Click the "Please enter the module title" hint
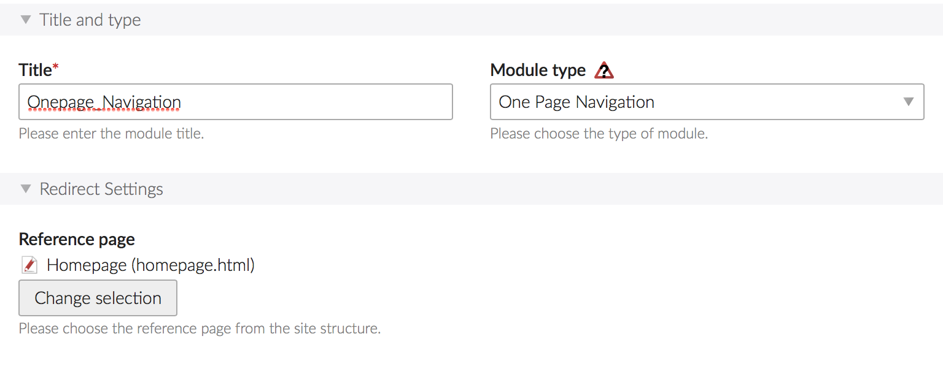 [x=111, y=134]
